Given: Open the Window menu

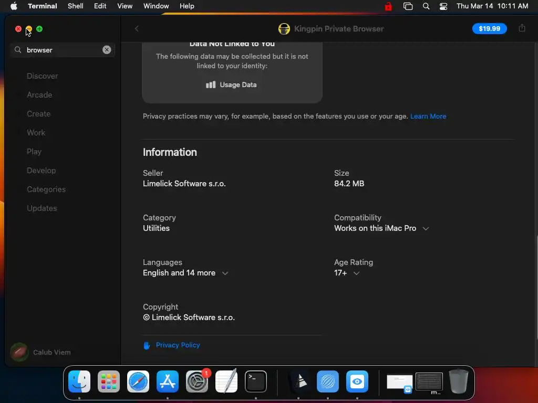Looking at the screenshot, I should click(x=156, y=6).
